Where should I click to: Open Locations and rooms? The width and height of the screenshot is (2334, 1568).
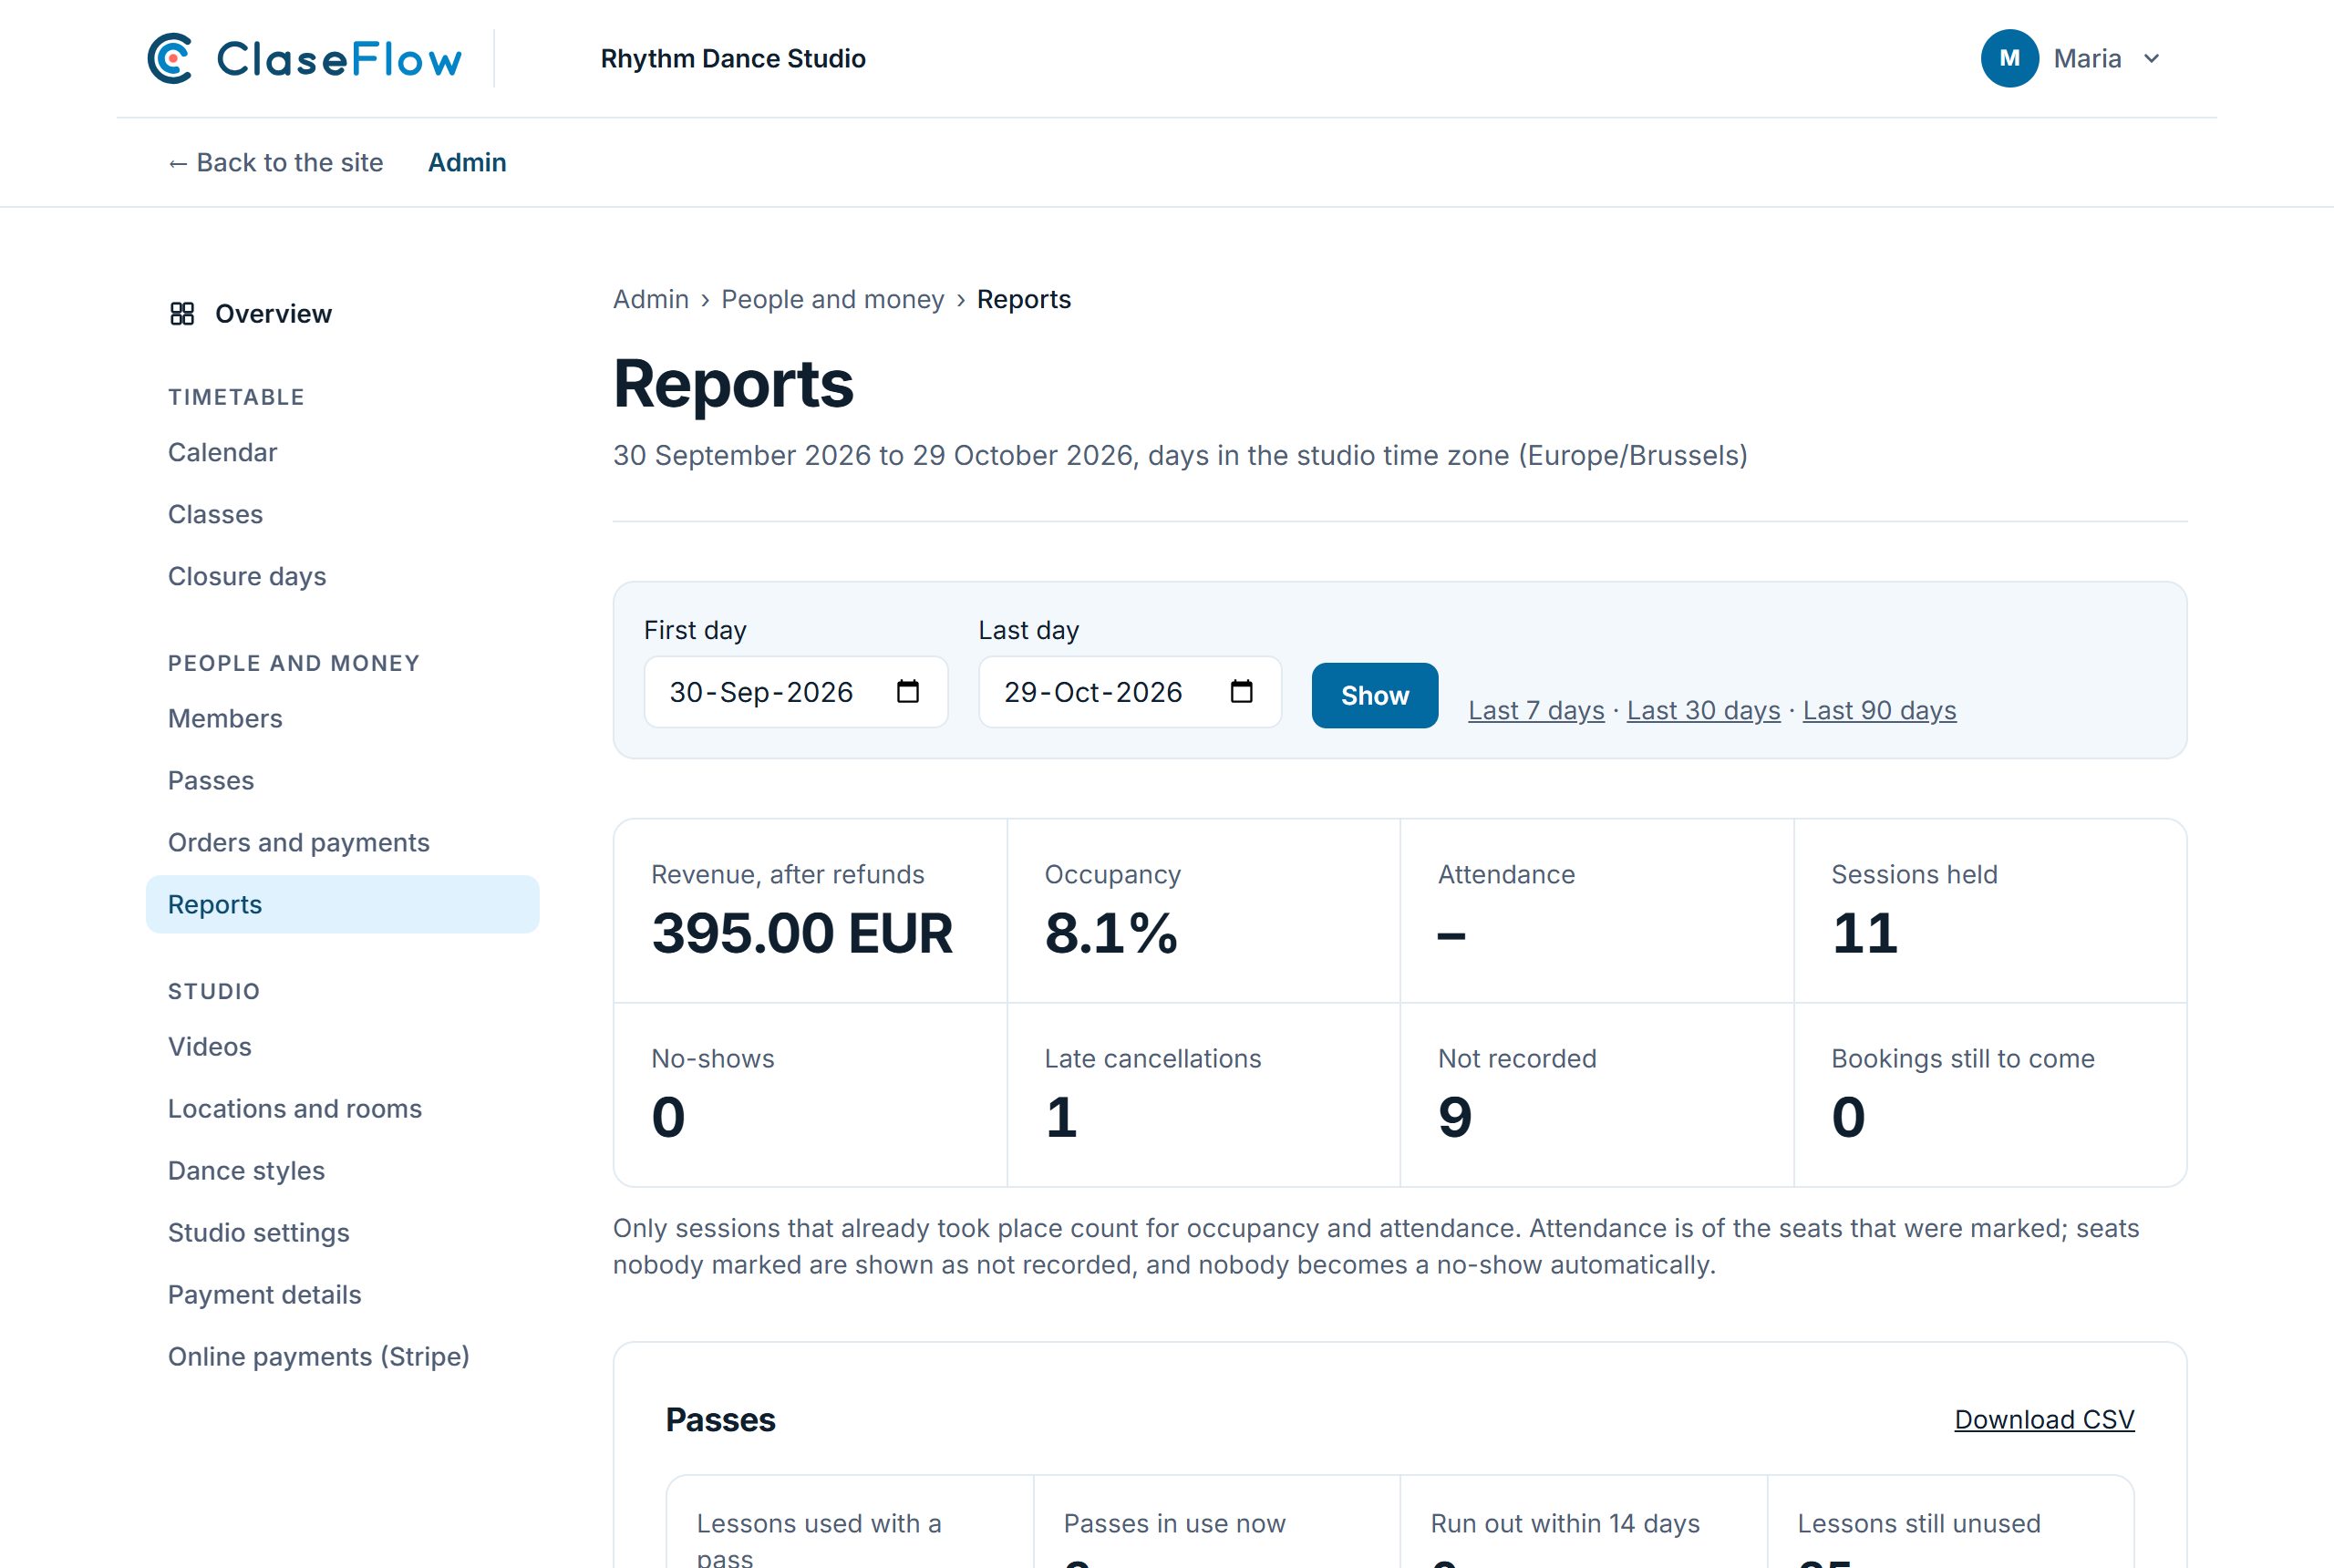pos(295,1108)
